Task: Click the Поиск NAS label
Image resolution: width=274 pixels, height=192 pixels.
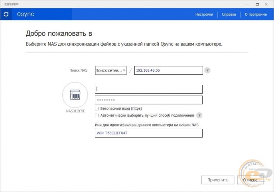Action: point(79,70)
